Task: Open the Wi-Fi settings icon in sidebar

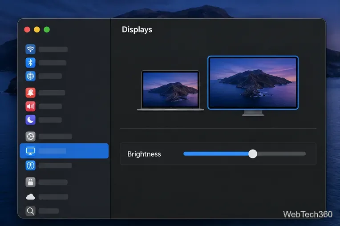Action: click(30, 49)
